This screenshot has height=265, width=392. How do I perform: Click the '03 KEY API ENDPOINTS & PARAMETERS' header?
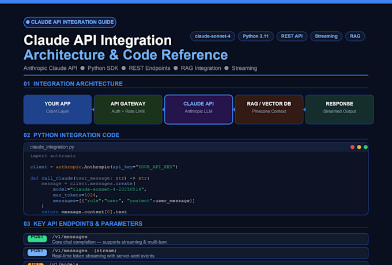(x=83, y=224)
